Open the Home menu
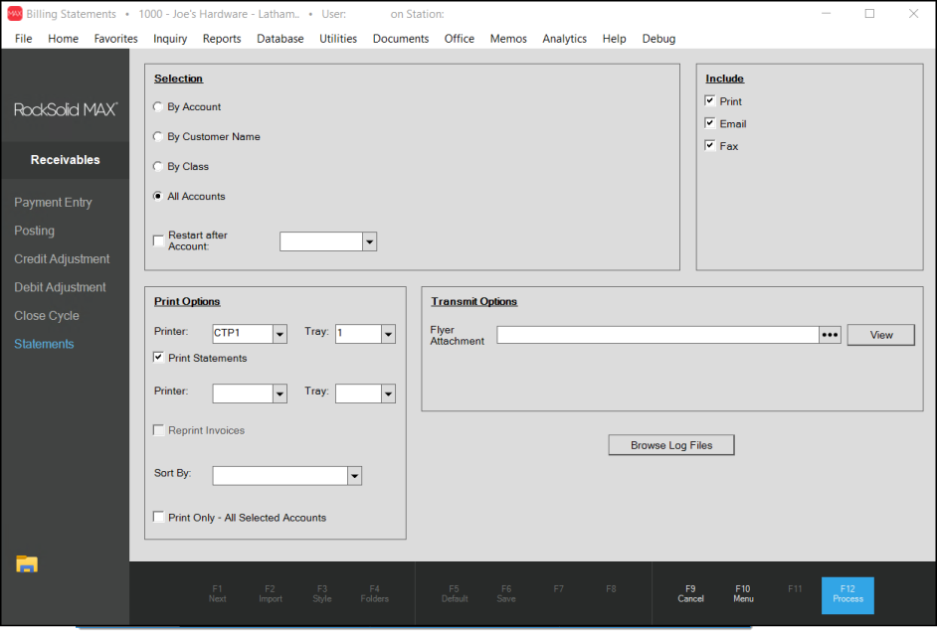 click(x=64, y=39)
